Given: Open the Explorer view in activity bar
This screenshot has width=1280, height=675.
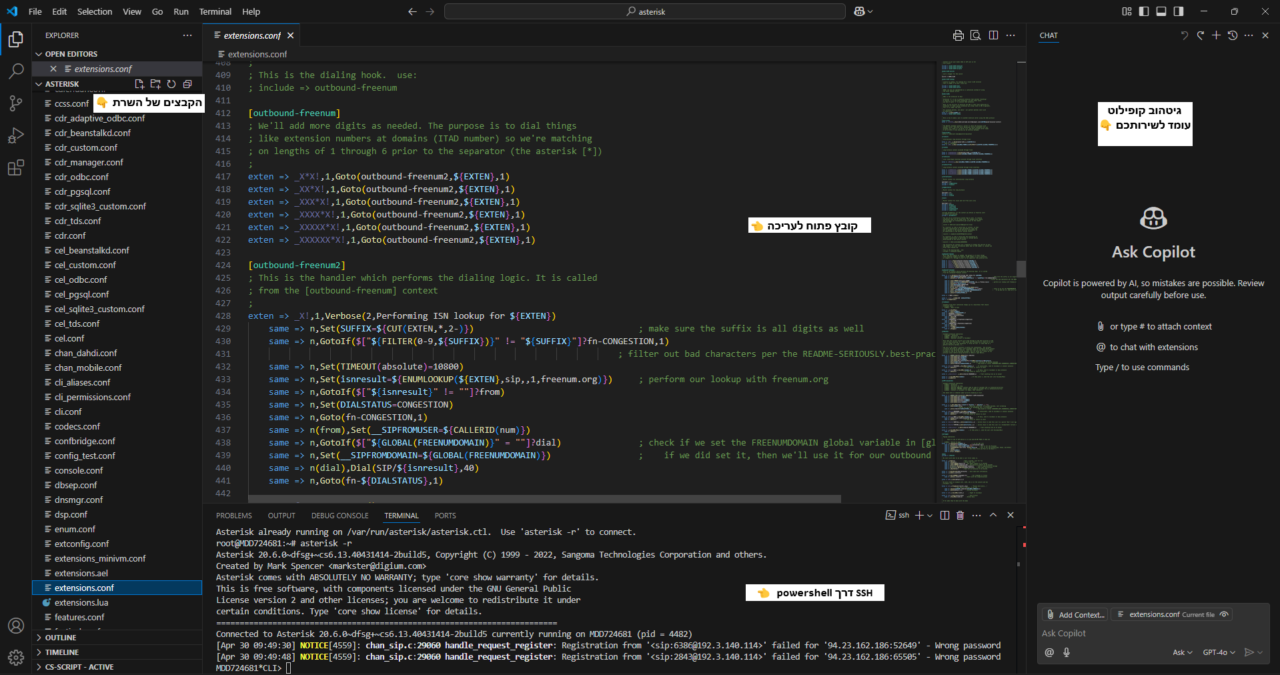Looking at the screenshot, I should pos(16,40).
